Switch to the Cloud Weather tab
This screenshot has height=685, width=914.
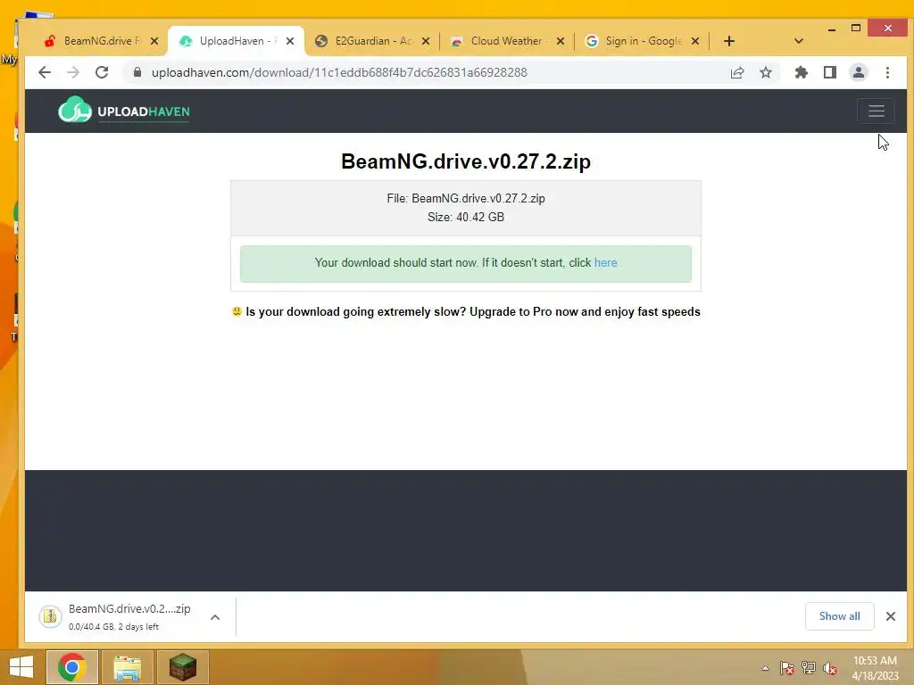point(498,41)
